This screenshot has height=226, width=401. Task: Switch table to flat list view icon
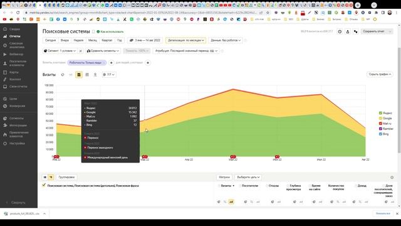44,177
